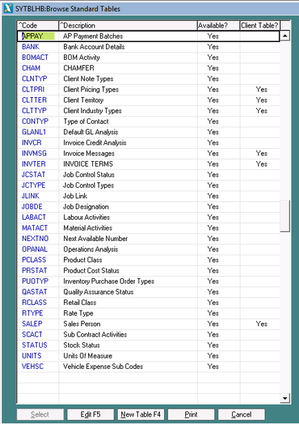The height and width of the screenshot is (424, 299).
Task: Click the Edit F5 button
Action: pyautogui.click(x=90, y=414)
